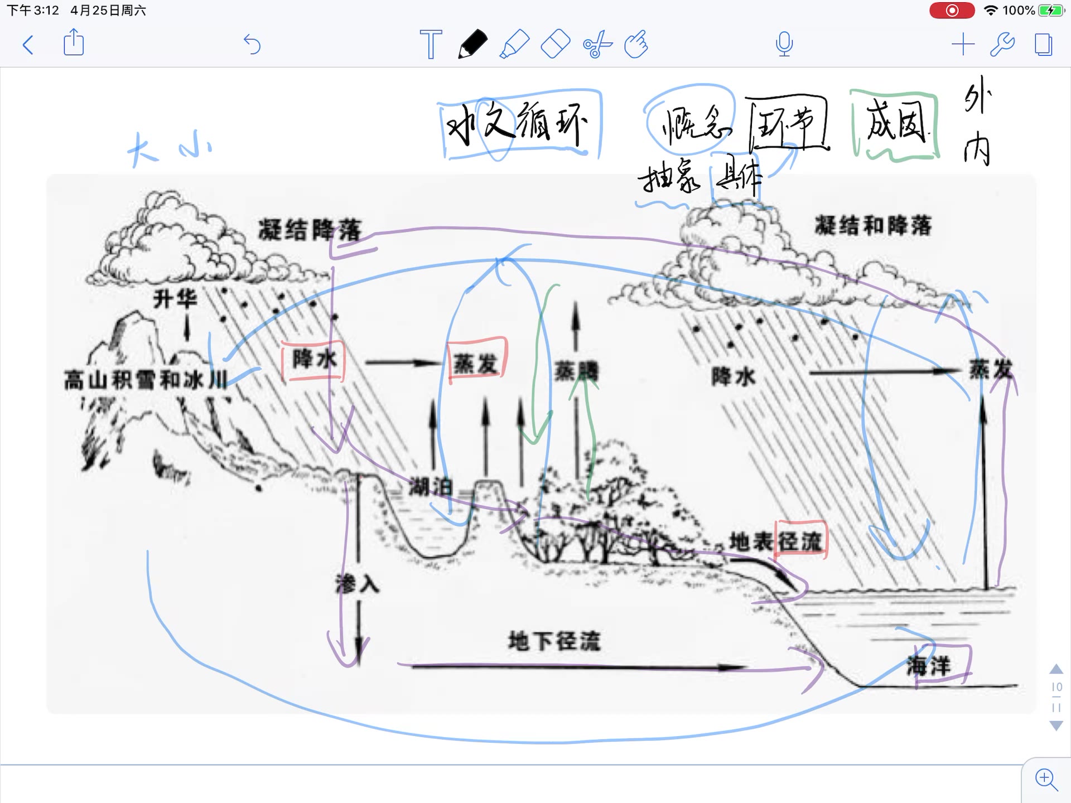
Task: Select the Pen tool
Action: tap(472, 44)
